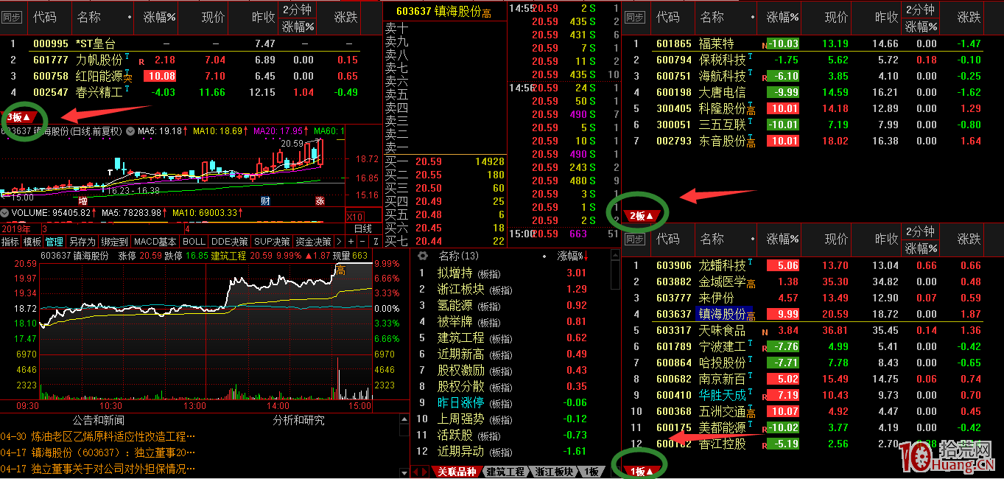Switch to the 模板 tab
1004x479 pixels.
pos(32,241)
